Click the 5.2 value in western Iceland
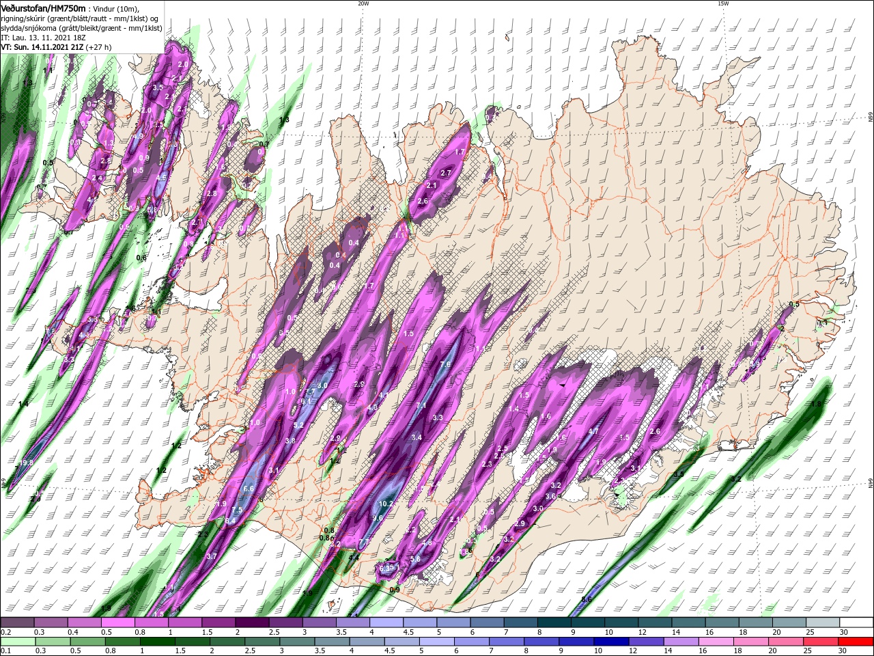 pyautogui.click(x=298, y=425)
